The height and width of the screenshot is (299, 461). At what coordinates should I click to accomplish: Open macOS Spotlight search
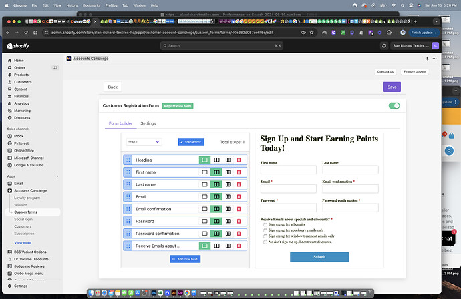(x=402, y=5)
